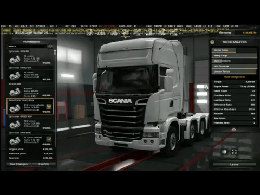
Task: Click the Retarder row value
Action: pyautogui.click(x=253, y=114)
